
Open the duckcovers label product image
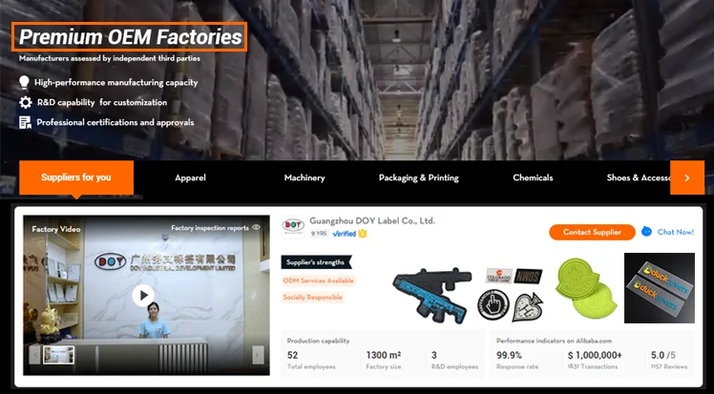click(660, 288)
